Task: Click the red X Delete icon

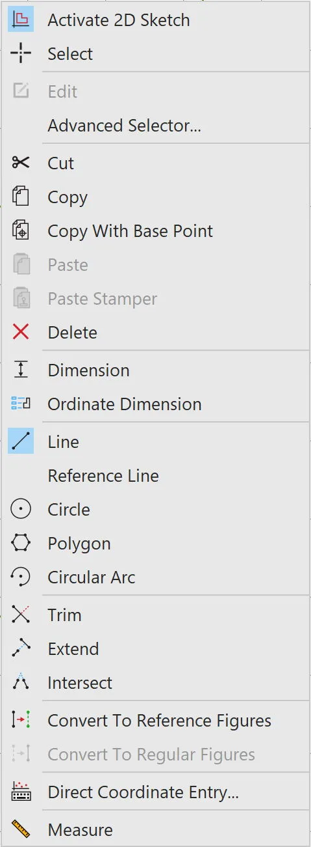Action: pos(21,332)
